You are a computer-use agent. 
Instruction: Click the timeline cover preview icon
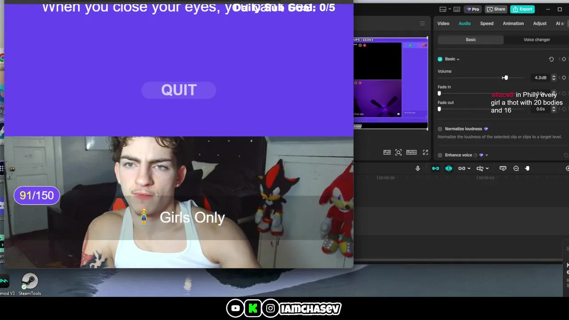(x=503, y=168)
